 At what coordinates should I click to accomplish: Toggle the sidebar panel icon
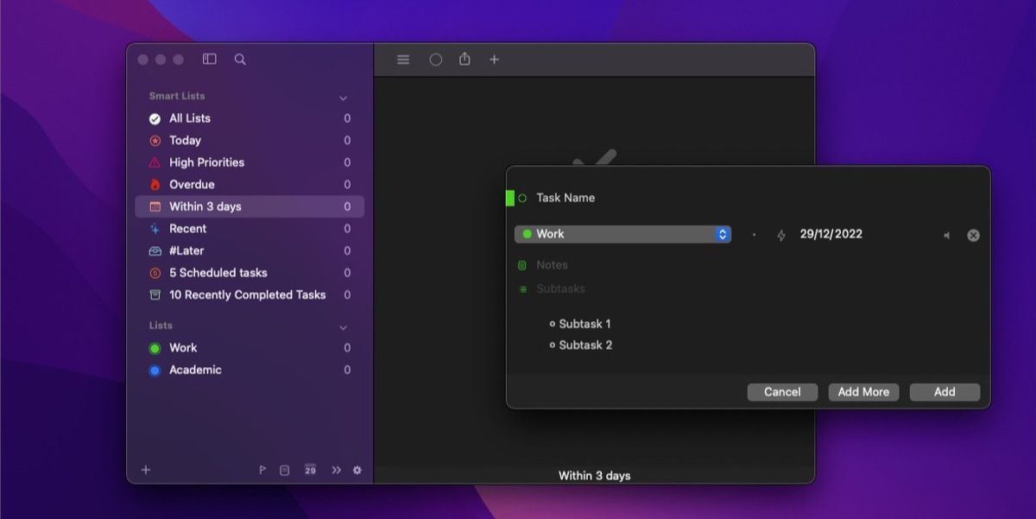pos(209,60)
